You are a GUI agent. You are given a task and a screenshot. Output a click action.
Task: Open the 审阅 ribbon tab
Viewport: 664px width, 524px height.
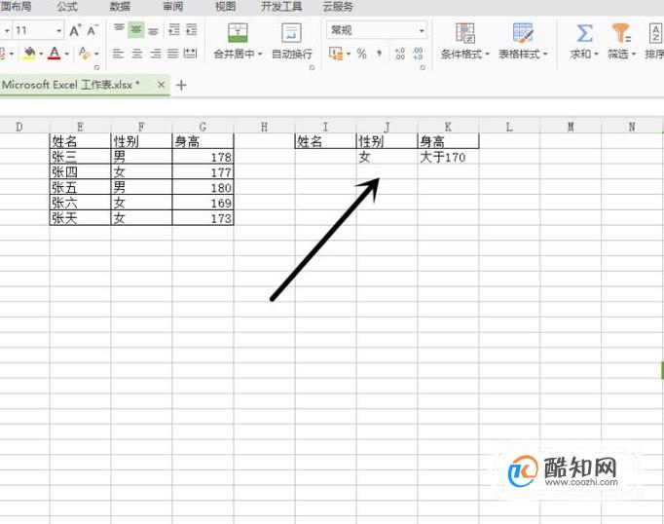pos(172,7)
